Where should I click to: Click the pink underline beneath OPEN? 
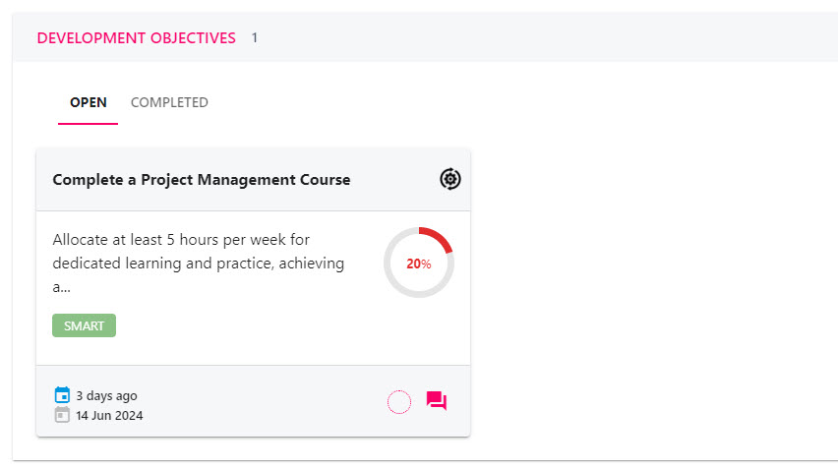click(x=88, y=123)
